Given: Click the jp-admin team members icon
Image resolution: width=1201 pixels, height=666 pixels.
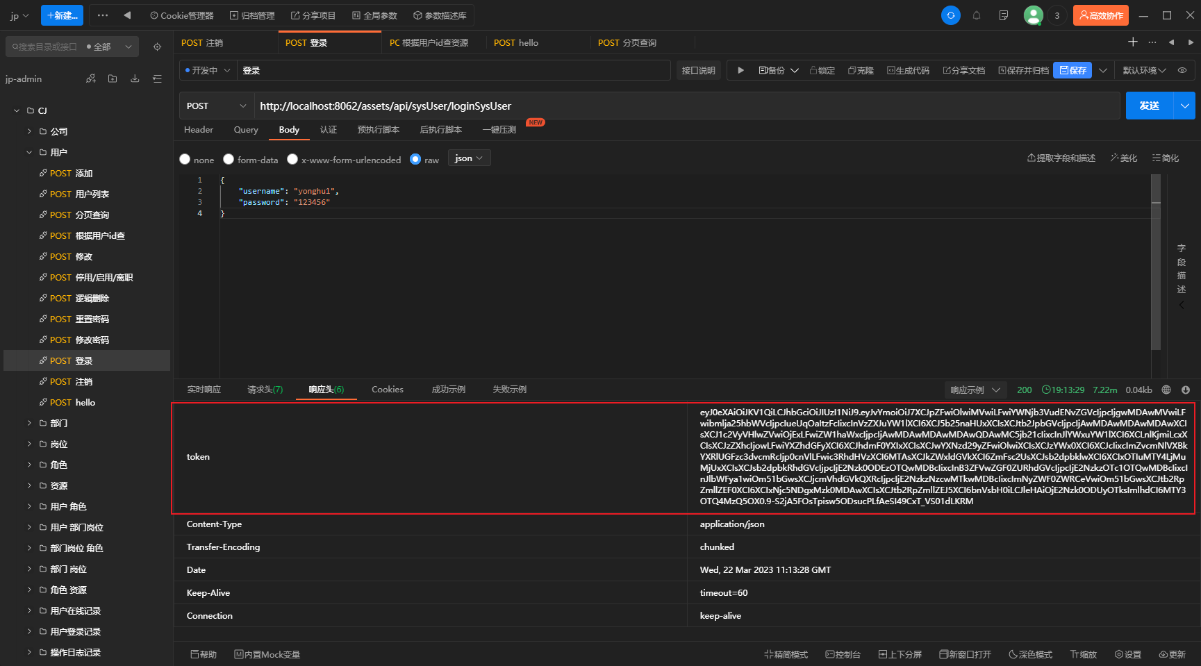Looking at the screenshot, I should click(91, 78).
